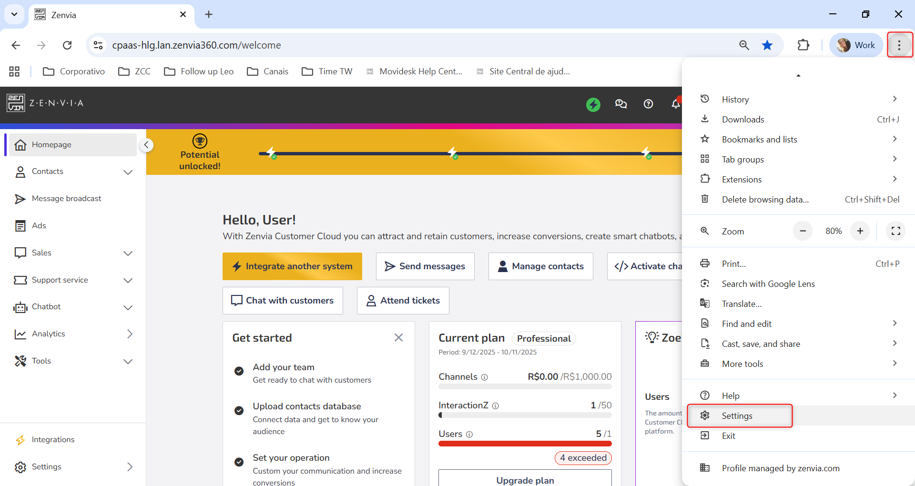This screenshot has width=915, height=486.
Task: Open the History submenu
Action: [x=799, y=99]
